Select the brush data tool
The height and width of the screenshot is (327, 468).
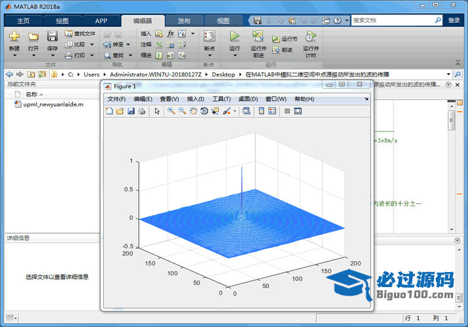pyautogui.click(x=226, y=111)
